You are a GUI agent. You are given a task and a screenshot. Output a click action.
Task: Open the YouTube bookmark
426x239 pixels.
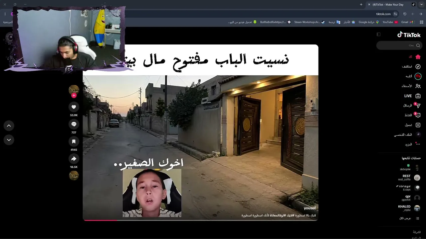(x=390, y=22)
